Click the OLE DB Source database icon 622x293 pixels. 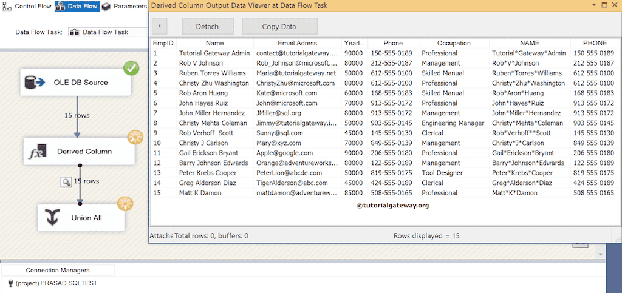tap(35, 83)
